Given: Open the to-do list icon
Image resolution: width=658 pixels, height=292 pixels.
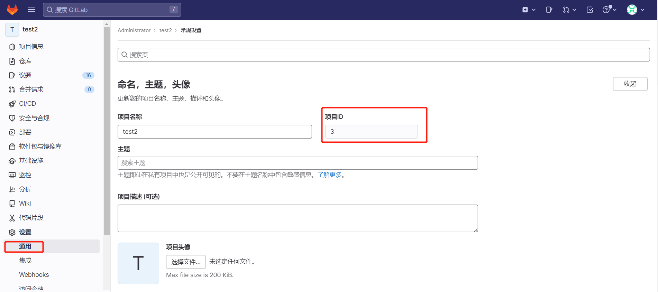Looking at the screenshot, I should [590, 10].
